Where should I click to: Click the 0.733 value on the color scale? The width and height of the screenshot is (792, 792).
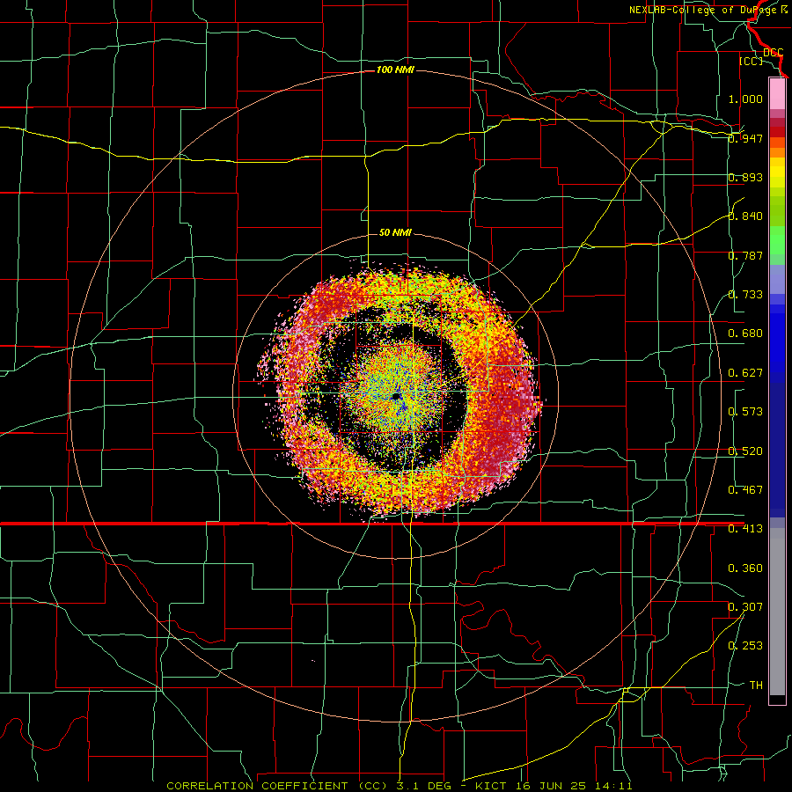click(745, 295)
